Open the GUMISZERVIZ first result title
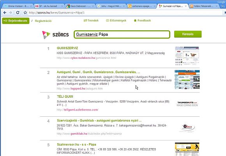This screenshot has width=226, height=156. (x=67, y=48)
